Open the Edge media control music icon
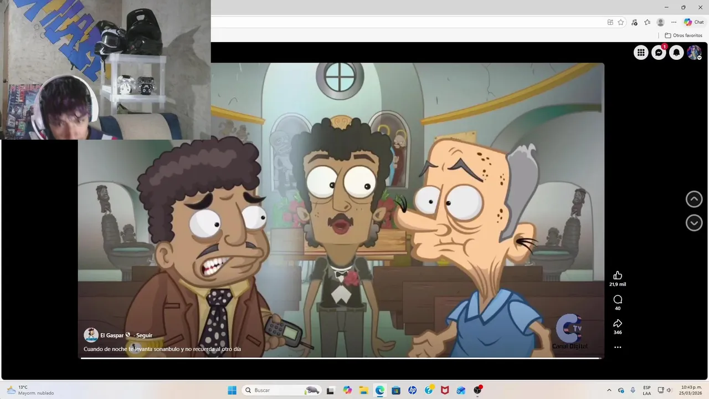Image resolution: width=709 pixels, height=399 pixels. pos(634,22)
